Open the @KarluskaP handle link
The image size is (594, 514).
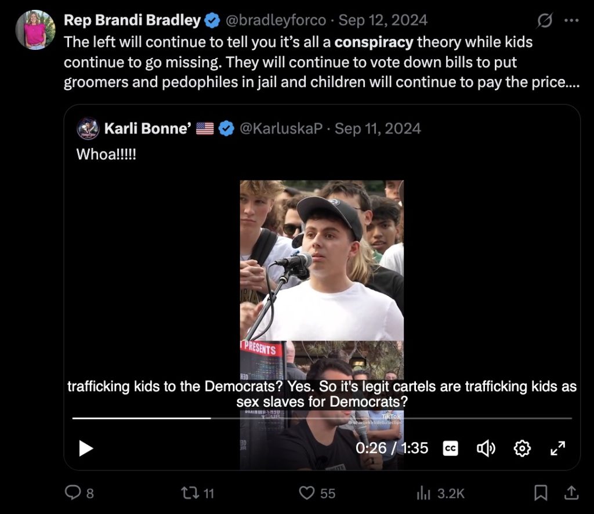tap(281, 128)
